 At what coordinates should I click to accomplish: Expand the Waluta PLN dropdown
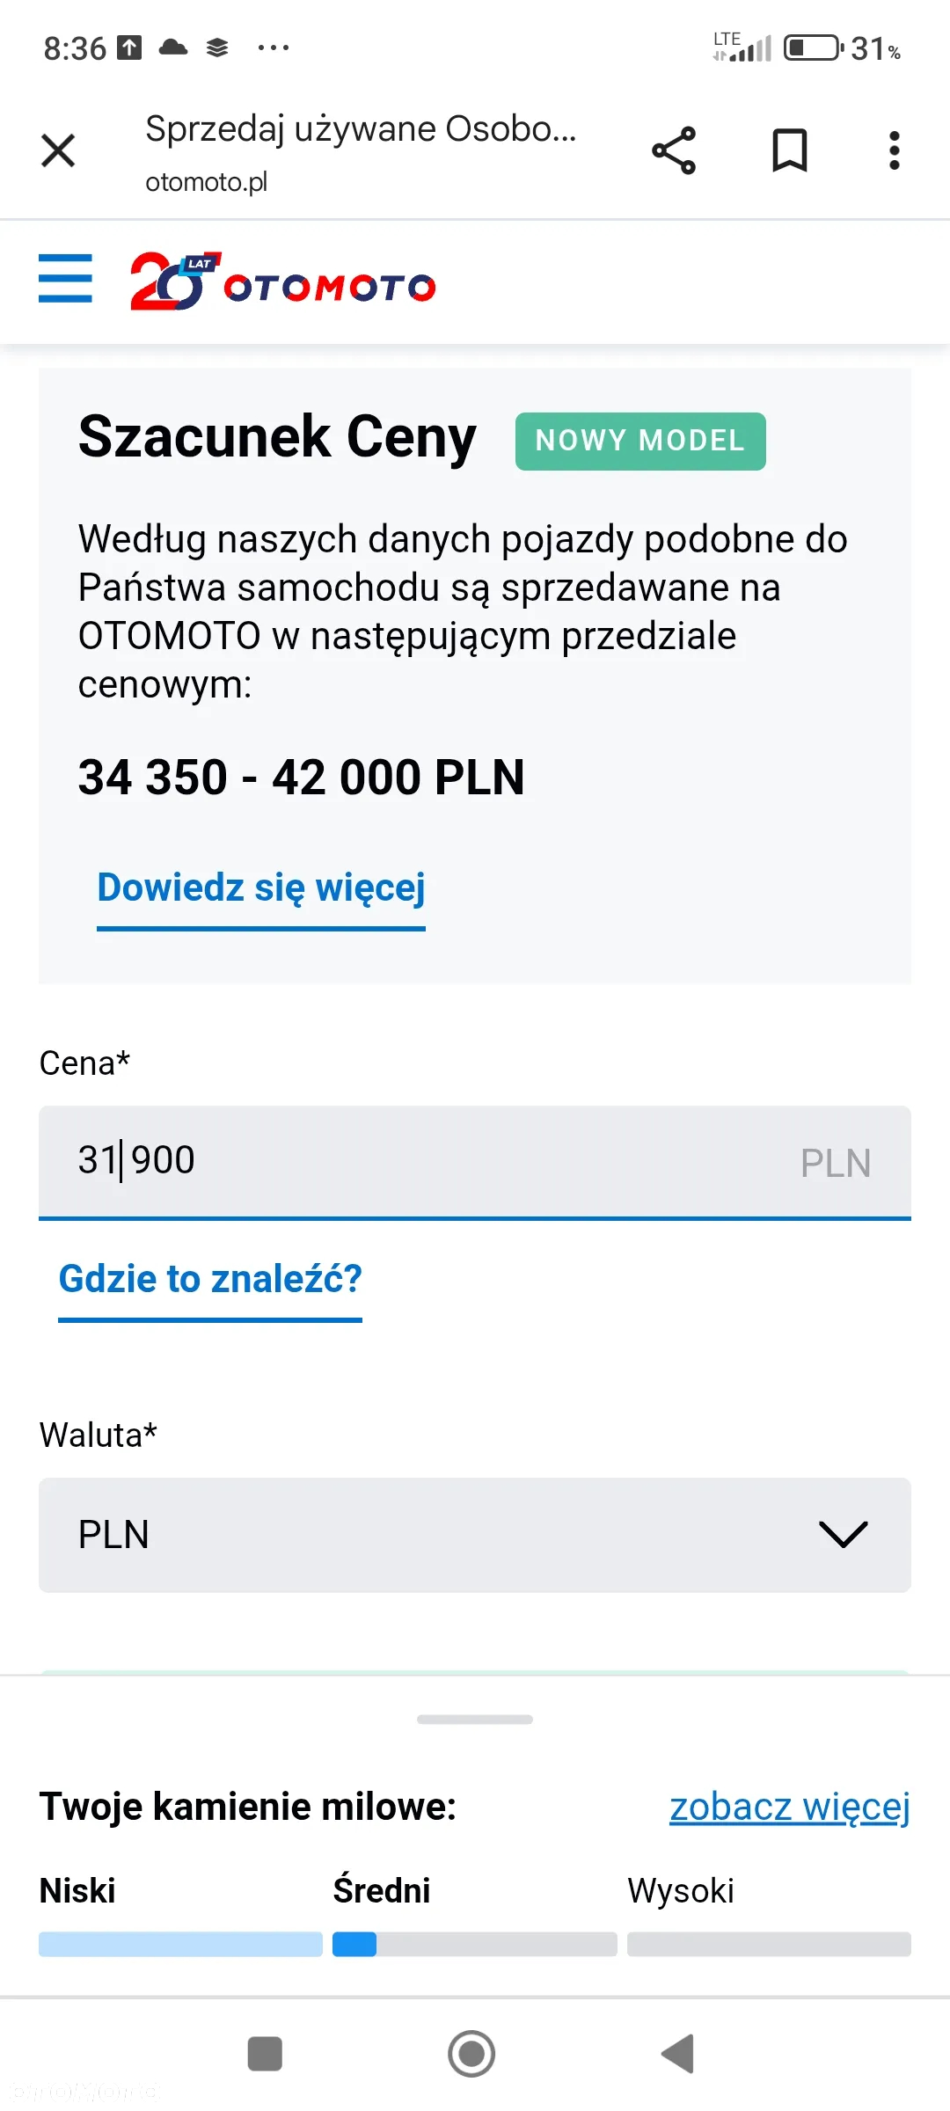pyautogui.click(x=475, y=1535)
